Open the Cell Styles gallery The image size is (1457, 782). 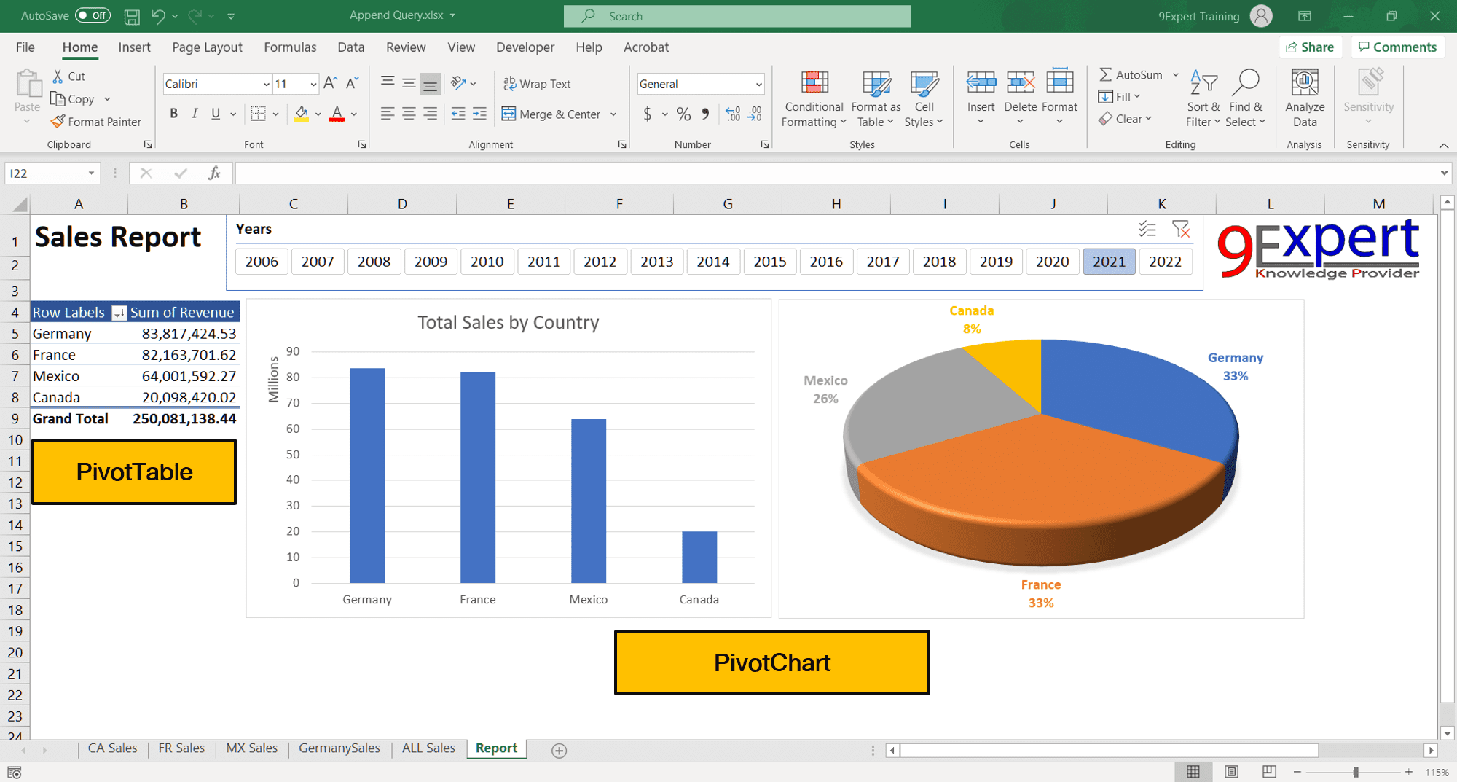click(x=924, y=98)
